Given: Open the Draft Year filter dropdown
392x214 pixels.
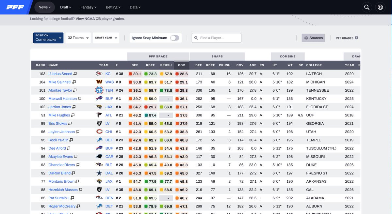Looking at the screenshot, I should [106, 38].
